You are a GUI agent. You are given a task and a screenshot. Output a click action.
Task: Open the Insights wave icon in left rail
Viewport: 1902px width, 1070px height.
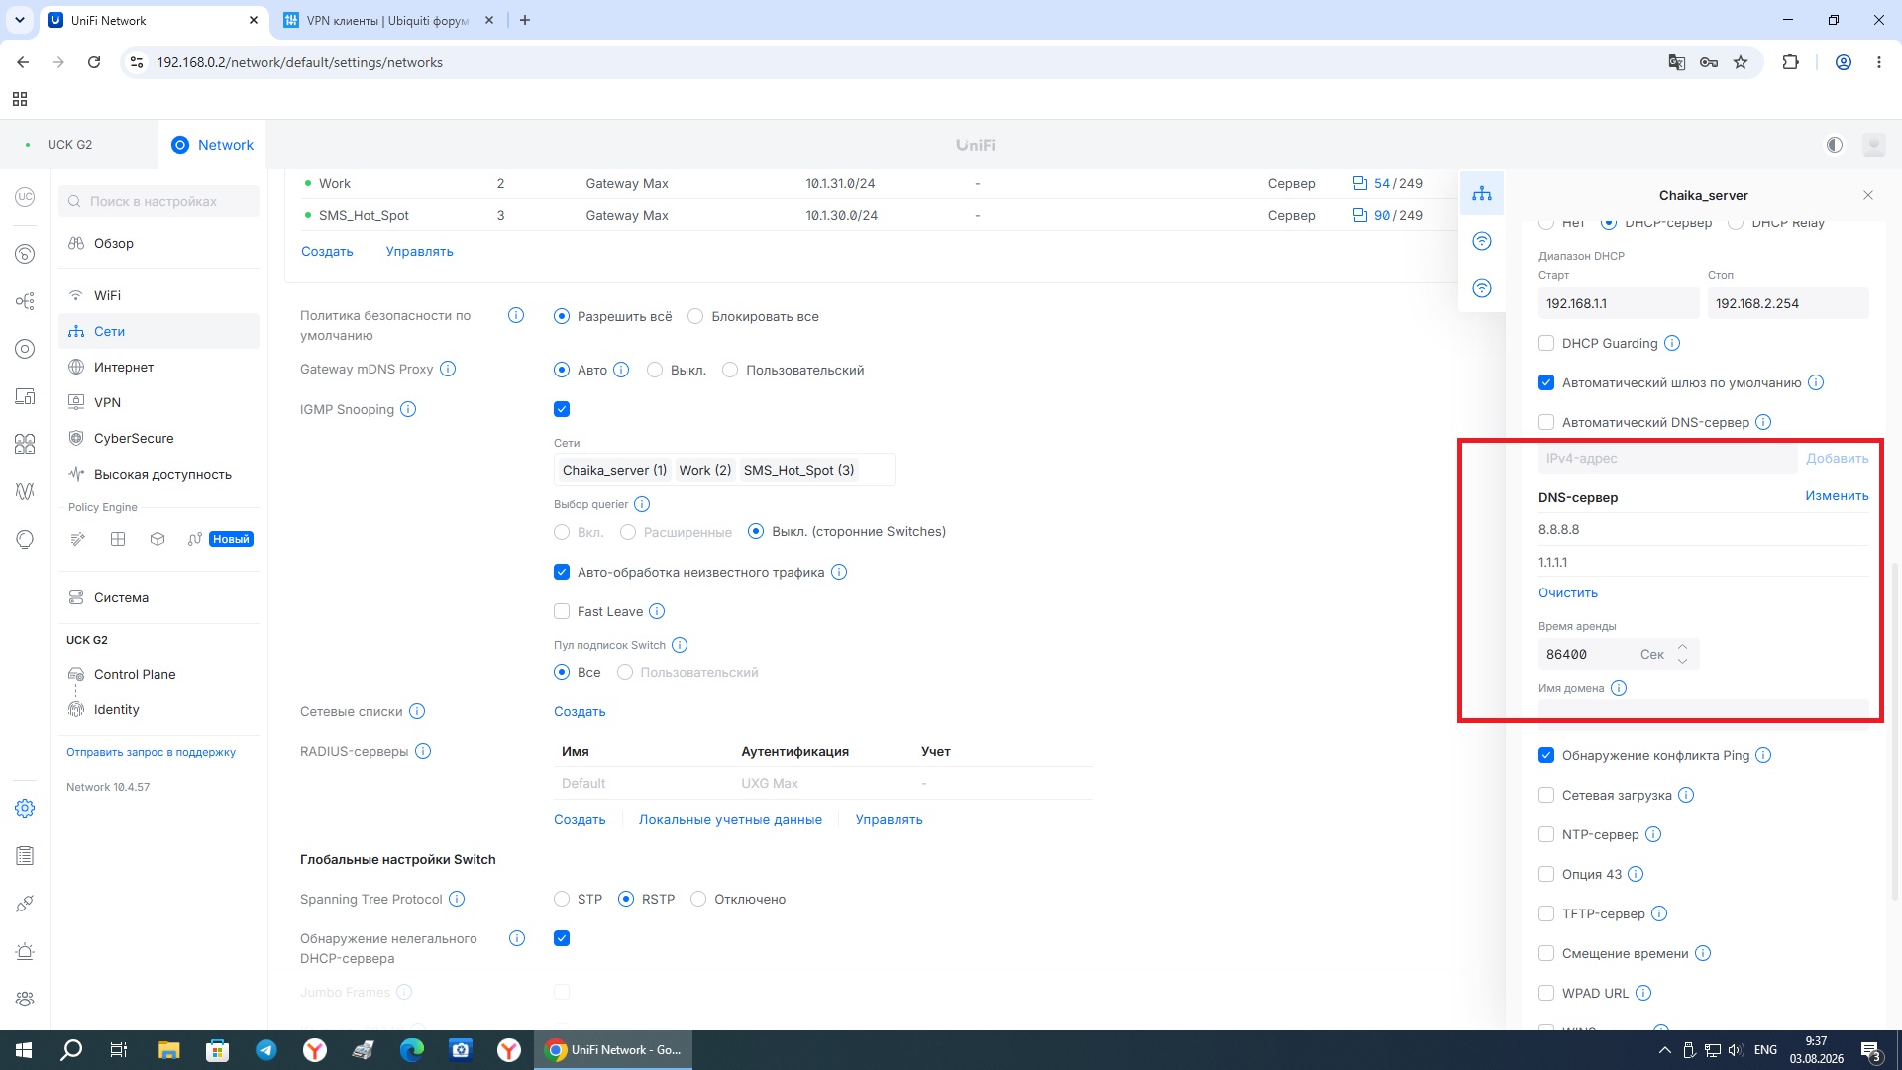click(x=25, y=491)
